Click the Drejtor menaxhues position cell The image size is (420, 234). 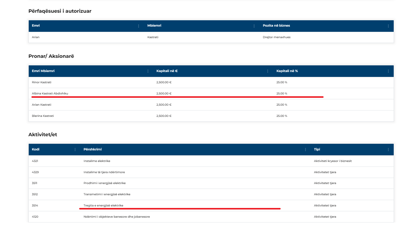(276, 37)
